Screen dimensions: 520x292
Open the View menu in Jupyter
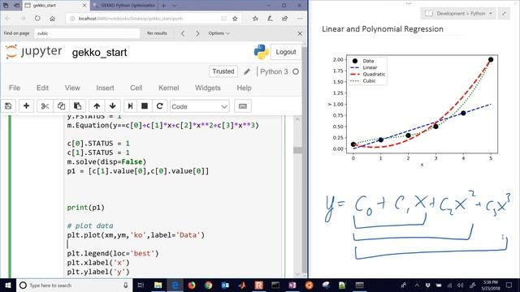tap(72, 88)
